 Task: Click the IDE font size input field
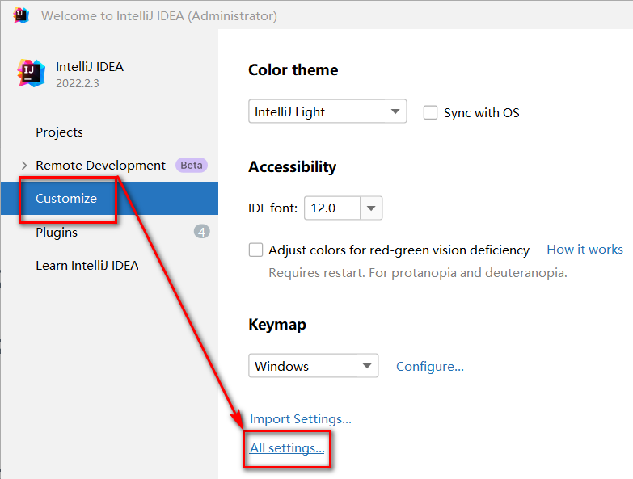point(331,208)
